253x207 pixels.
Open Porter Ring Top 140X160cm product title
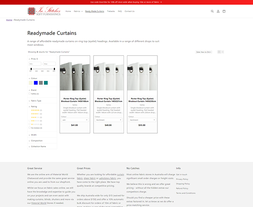point(75,100)
